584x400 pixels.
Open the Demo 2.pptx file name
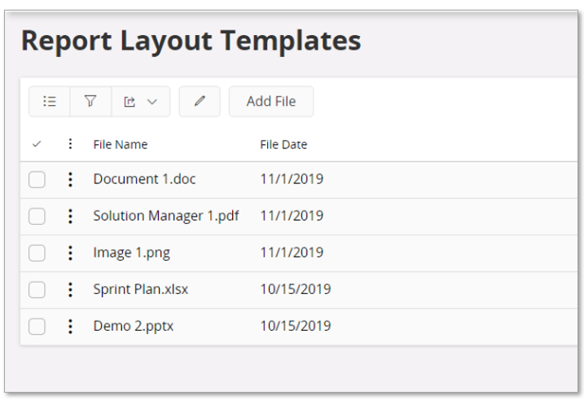[134, 326]
